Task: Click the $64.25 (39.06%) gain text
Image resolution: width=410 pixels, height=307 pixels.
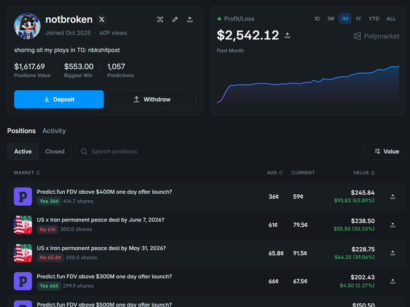Action: pos(354,257)
